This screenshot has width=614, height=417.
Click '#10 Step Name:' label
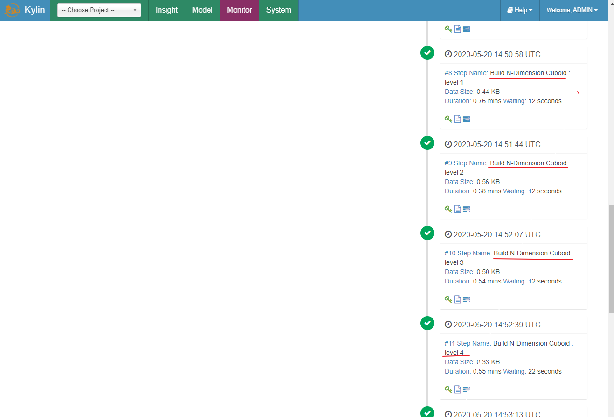click(x=468, y=253)
